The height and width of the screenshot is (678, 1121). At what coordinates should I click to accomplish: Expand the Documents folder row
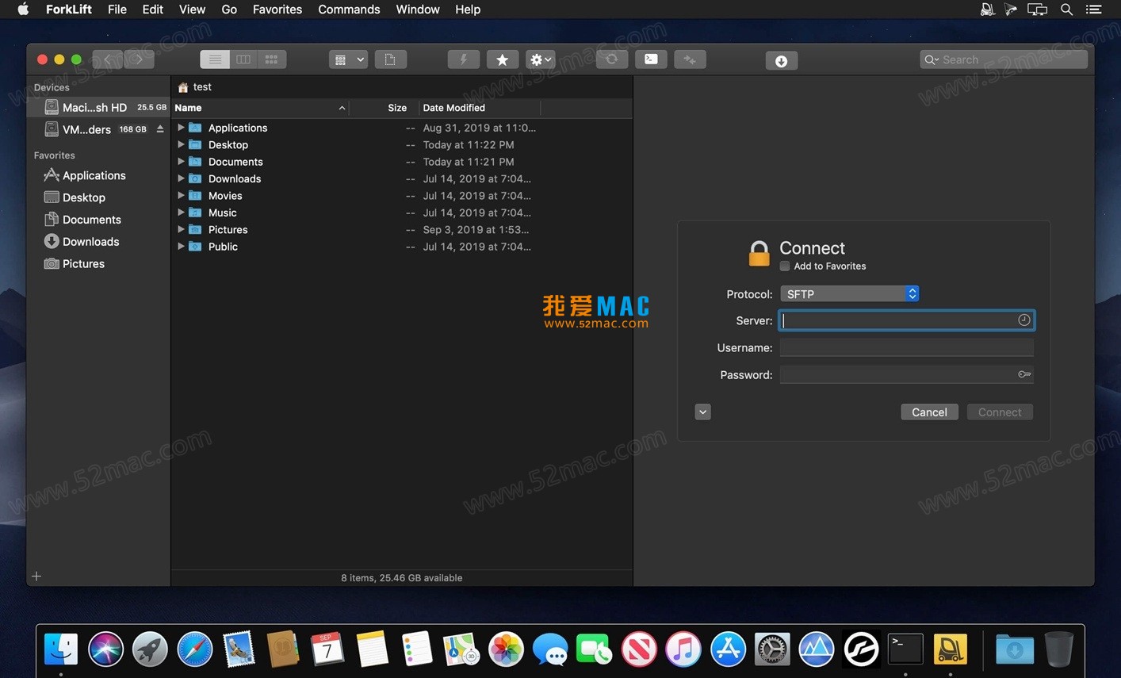(x=181, y=162)
